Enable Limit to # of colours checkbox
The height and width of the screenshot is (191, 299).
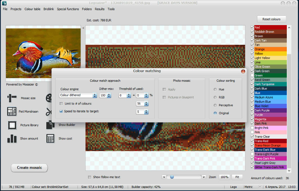click(x=61, y=103)
